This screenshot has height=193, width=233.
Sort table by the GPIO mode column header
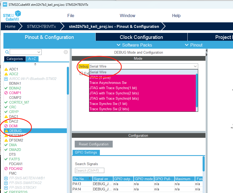[144, 179]
